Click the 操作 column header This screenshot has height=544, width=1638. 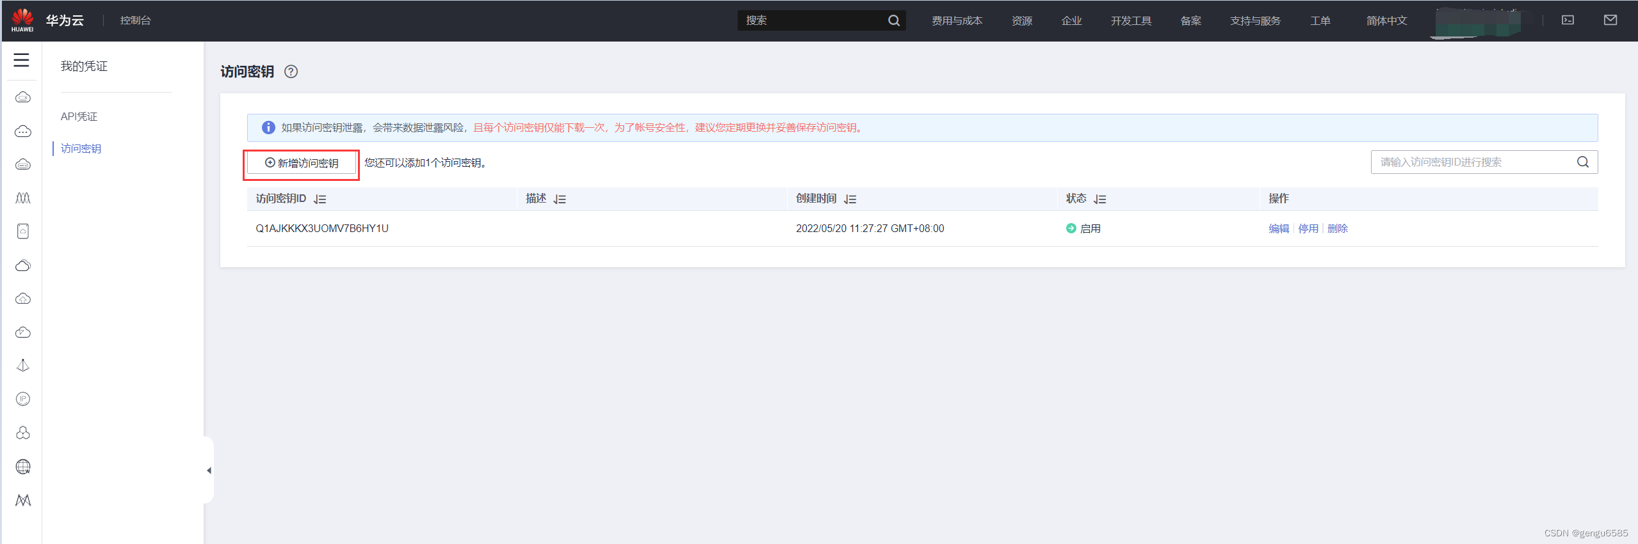pos(1279,199)
